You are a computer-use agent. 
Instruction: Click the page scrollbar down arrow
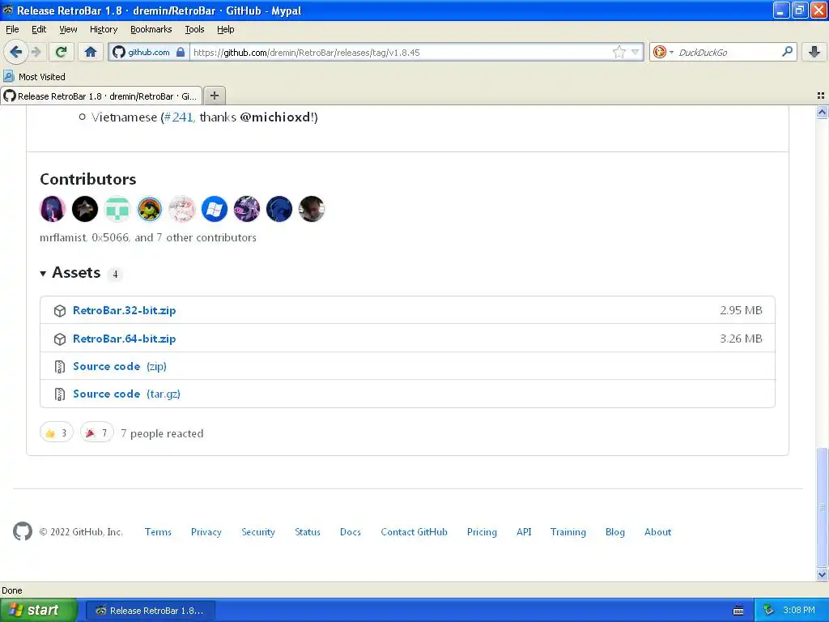point(822,574)
